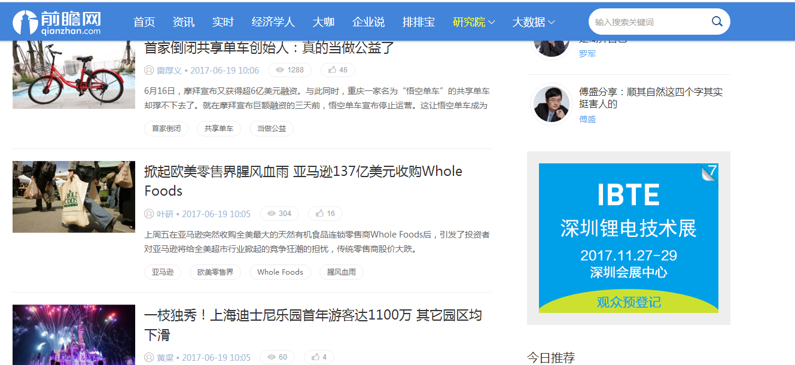
Task: Click the IBTE 深圳锂电技术展 advertisement banner
Action: [x=628, y=238]
